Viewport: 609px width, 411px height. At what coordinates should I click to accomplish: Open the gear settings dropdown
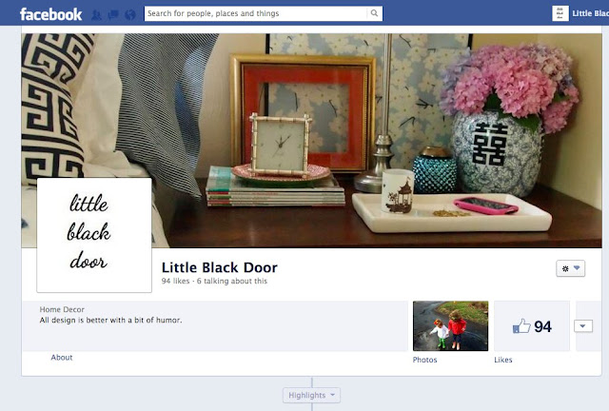coord(570,268)
